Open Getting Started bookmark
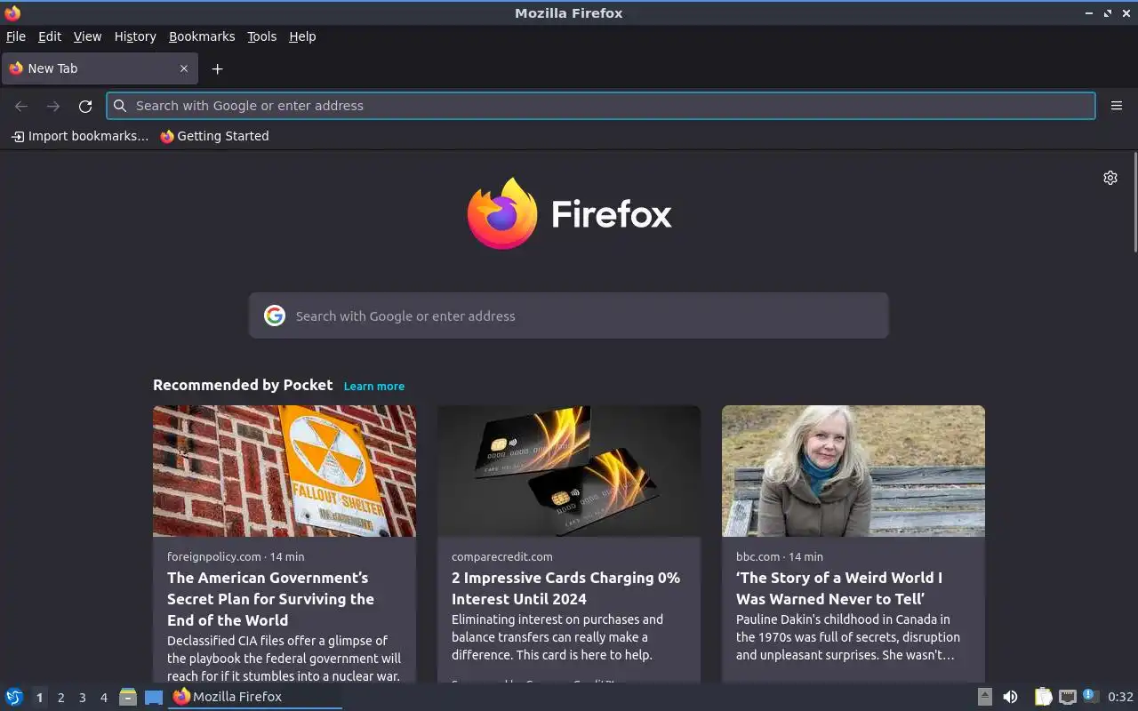Viewport: 1138px width, 711px height. point(214,136)
